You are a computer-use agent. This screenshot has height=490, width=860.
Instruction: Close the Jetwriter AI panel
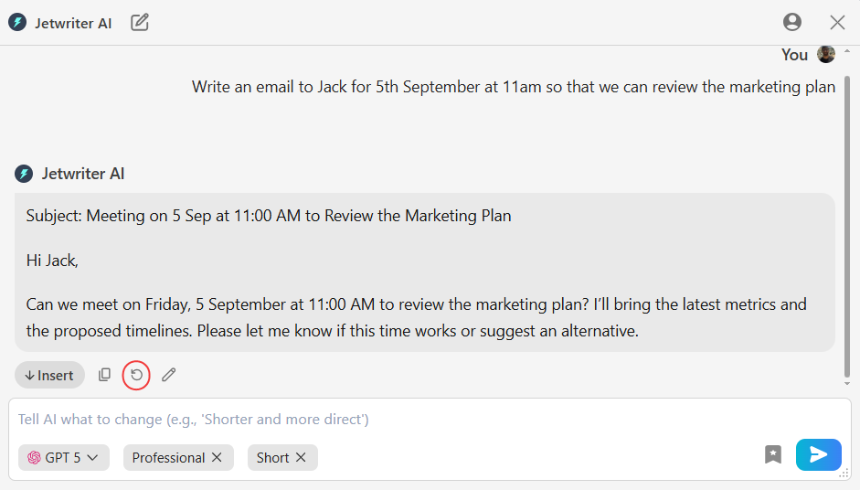[x=837, y=23]
